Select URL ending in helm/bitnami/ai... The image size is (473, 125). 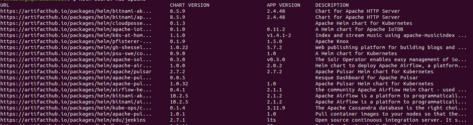[76, 102]
